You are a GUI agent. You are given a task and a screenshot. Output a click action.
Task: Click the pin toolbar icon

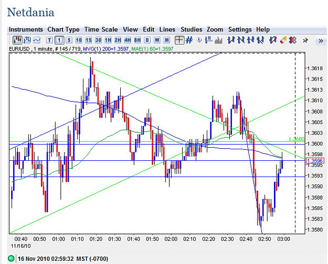point(305,40)
